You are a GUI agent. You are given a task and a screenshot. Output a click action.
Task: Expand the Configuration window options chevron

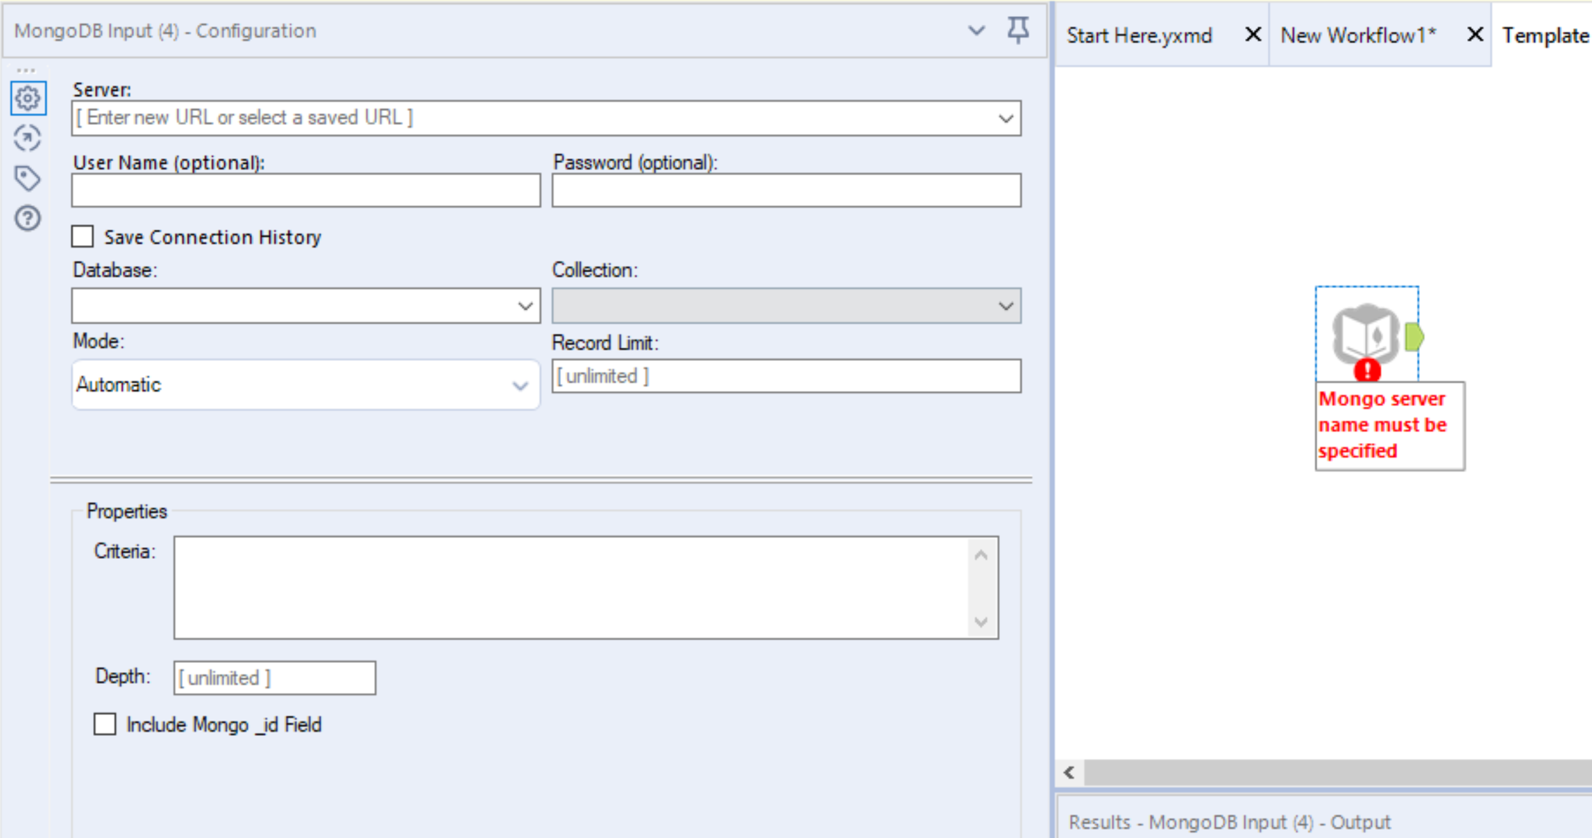976,31
